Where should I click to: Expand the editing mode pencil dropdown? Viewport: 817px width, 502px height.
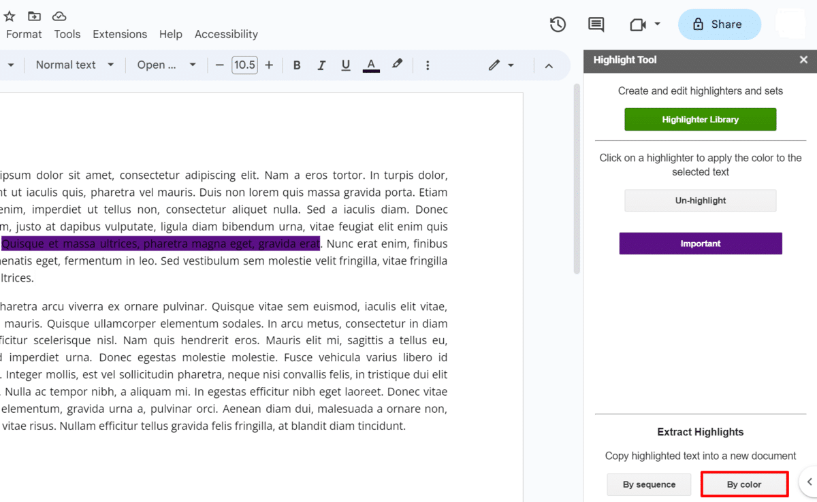coord(501,65)
